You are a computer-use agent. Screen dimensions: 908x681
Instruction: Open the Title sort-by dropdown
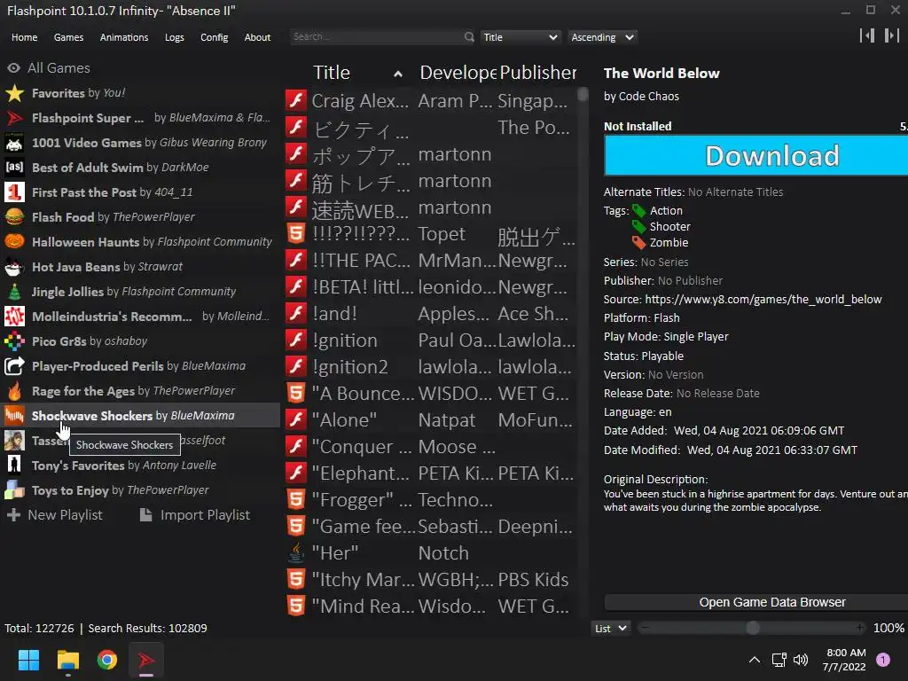520,37
